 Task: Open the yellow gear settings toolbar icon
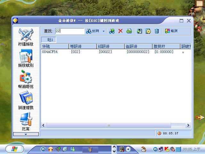[148, 31]
